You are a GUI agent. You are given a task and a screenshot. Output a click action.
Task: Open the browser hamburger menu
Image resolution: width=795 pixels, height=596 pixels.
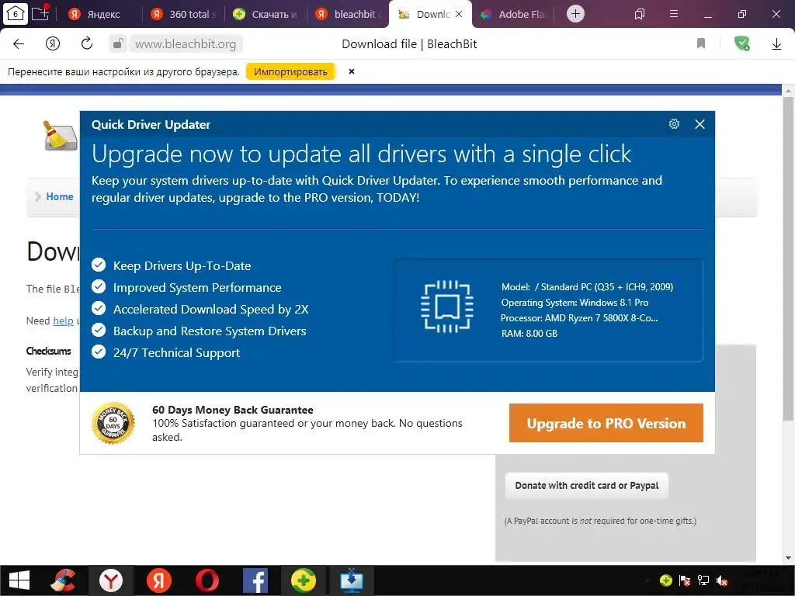click(674, 14)
